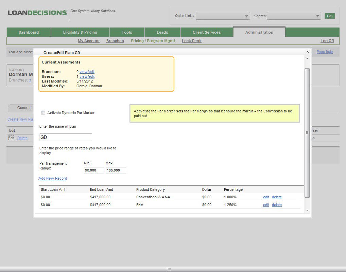This screenshot has height=272, width=346.
Task: Close the Create/Edit Plan dialog
Action: (x=308, y=52)
